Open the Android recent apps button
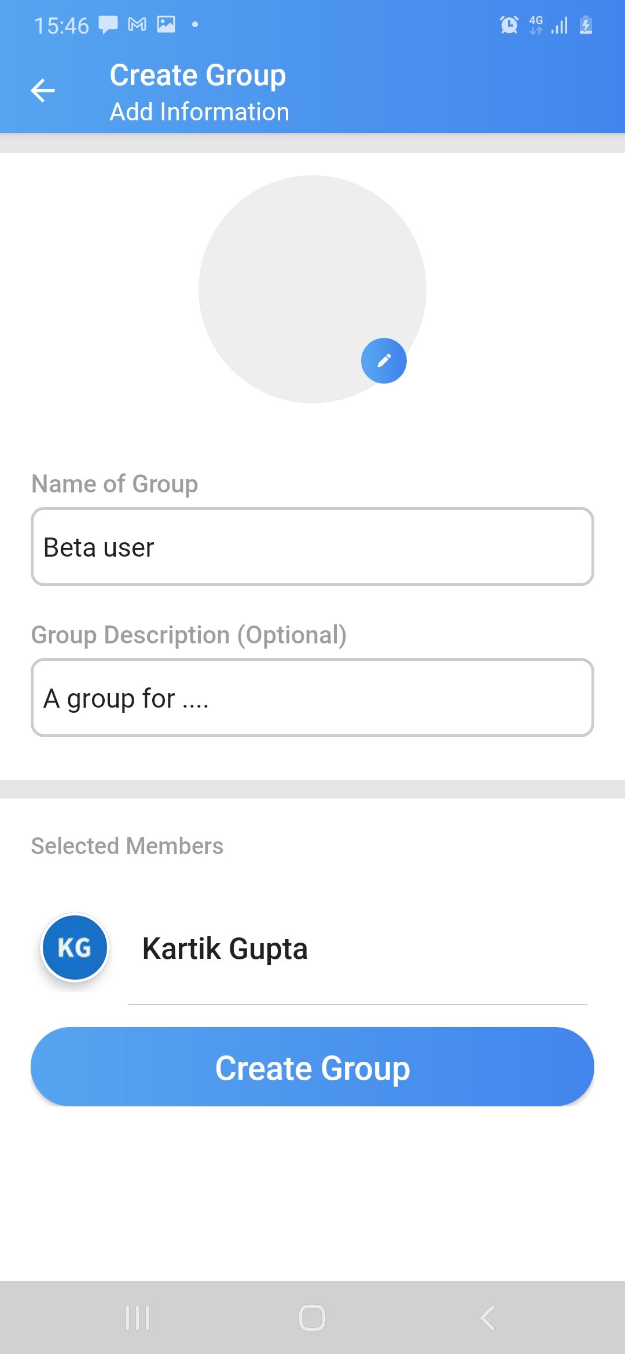This screenshot has height=1354, width=625. tap(138, 1318)
